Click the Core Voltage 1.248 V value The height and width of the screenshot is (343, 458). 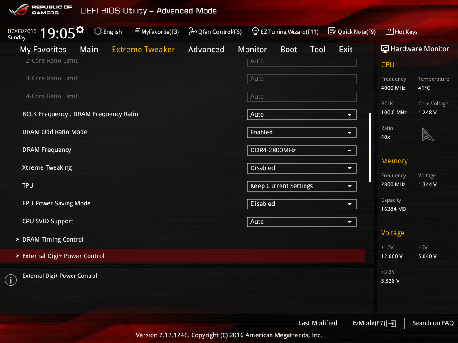[427, 112]
